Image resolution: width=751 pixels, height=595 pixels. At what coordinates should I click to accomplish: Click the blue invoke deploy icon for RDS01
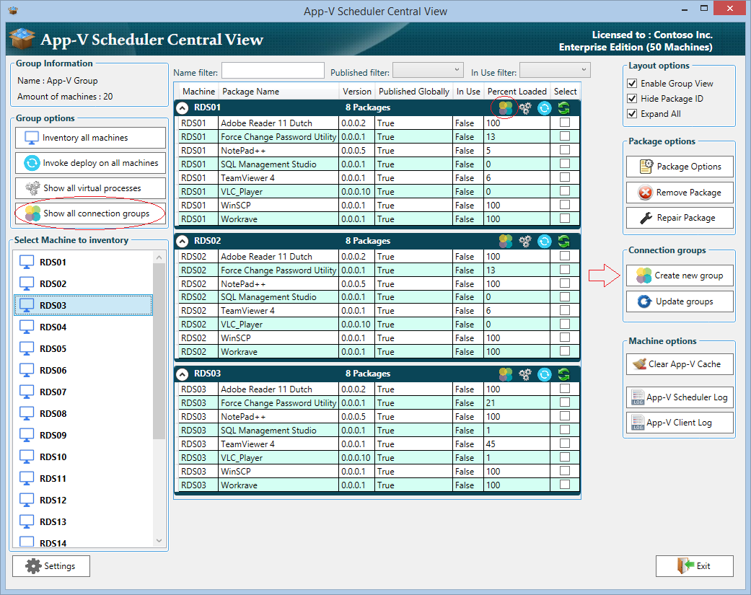coord(545,107)
